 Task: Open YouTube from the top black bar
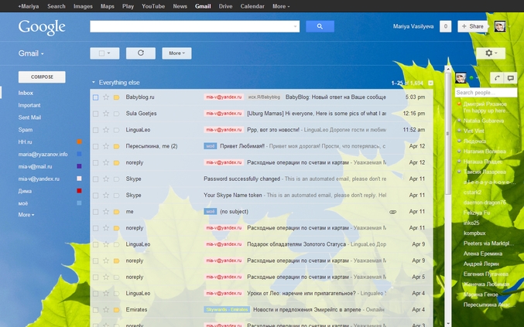(x=152, y=5)
